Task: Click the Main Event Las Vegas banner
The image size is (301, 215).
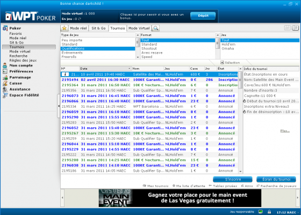Action: [180, 198]
